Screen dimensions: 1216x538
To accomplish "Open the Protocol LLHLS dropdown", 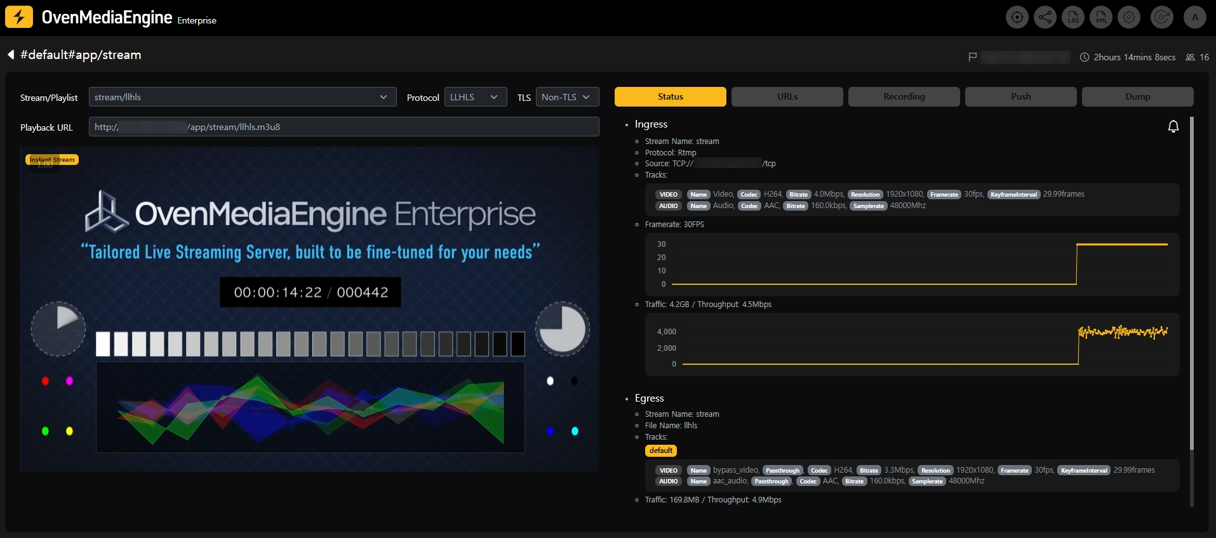I will click(x=476, y=97).
